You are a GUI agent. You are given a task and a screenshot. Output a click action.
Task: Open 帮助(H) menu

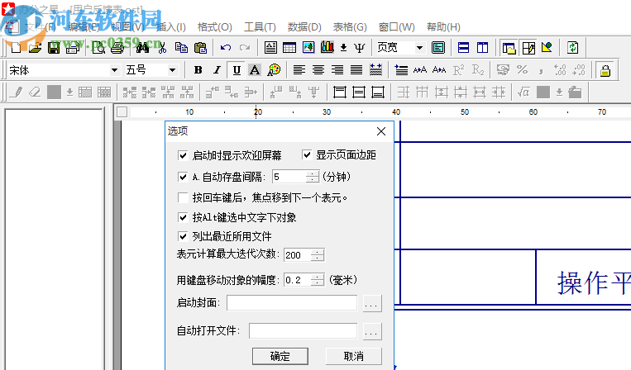(443, 27)
